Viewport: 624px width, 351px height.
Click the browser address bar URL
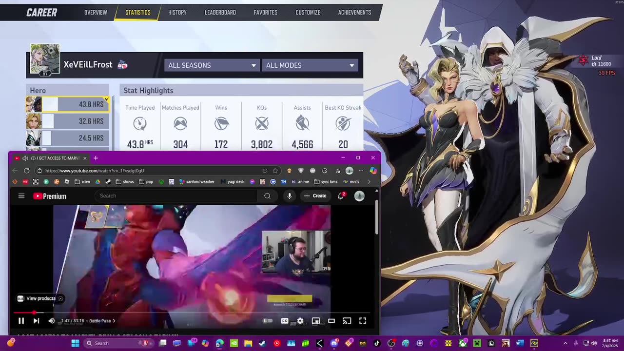tap(95, 171)
